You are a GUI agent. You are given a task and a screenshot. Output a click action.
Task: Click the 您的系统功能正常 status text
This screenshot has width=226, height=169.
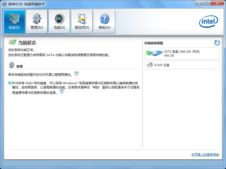(x=21, y=50)
